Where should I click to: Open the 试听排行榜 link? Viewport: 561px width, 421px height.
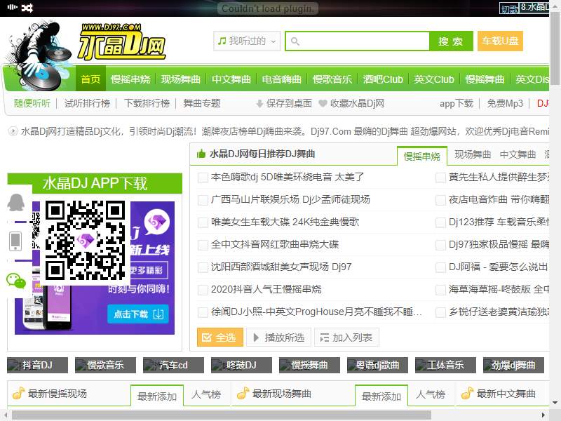[x=87, y=103]
